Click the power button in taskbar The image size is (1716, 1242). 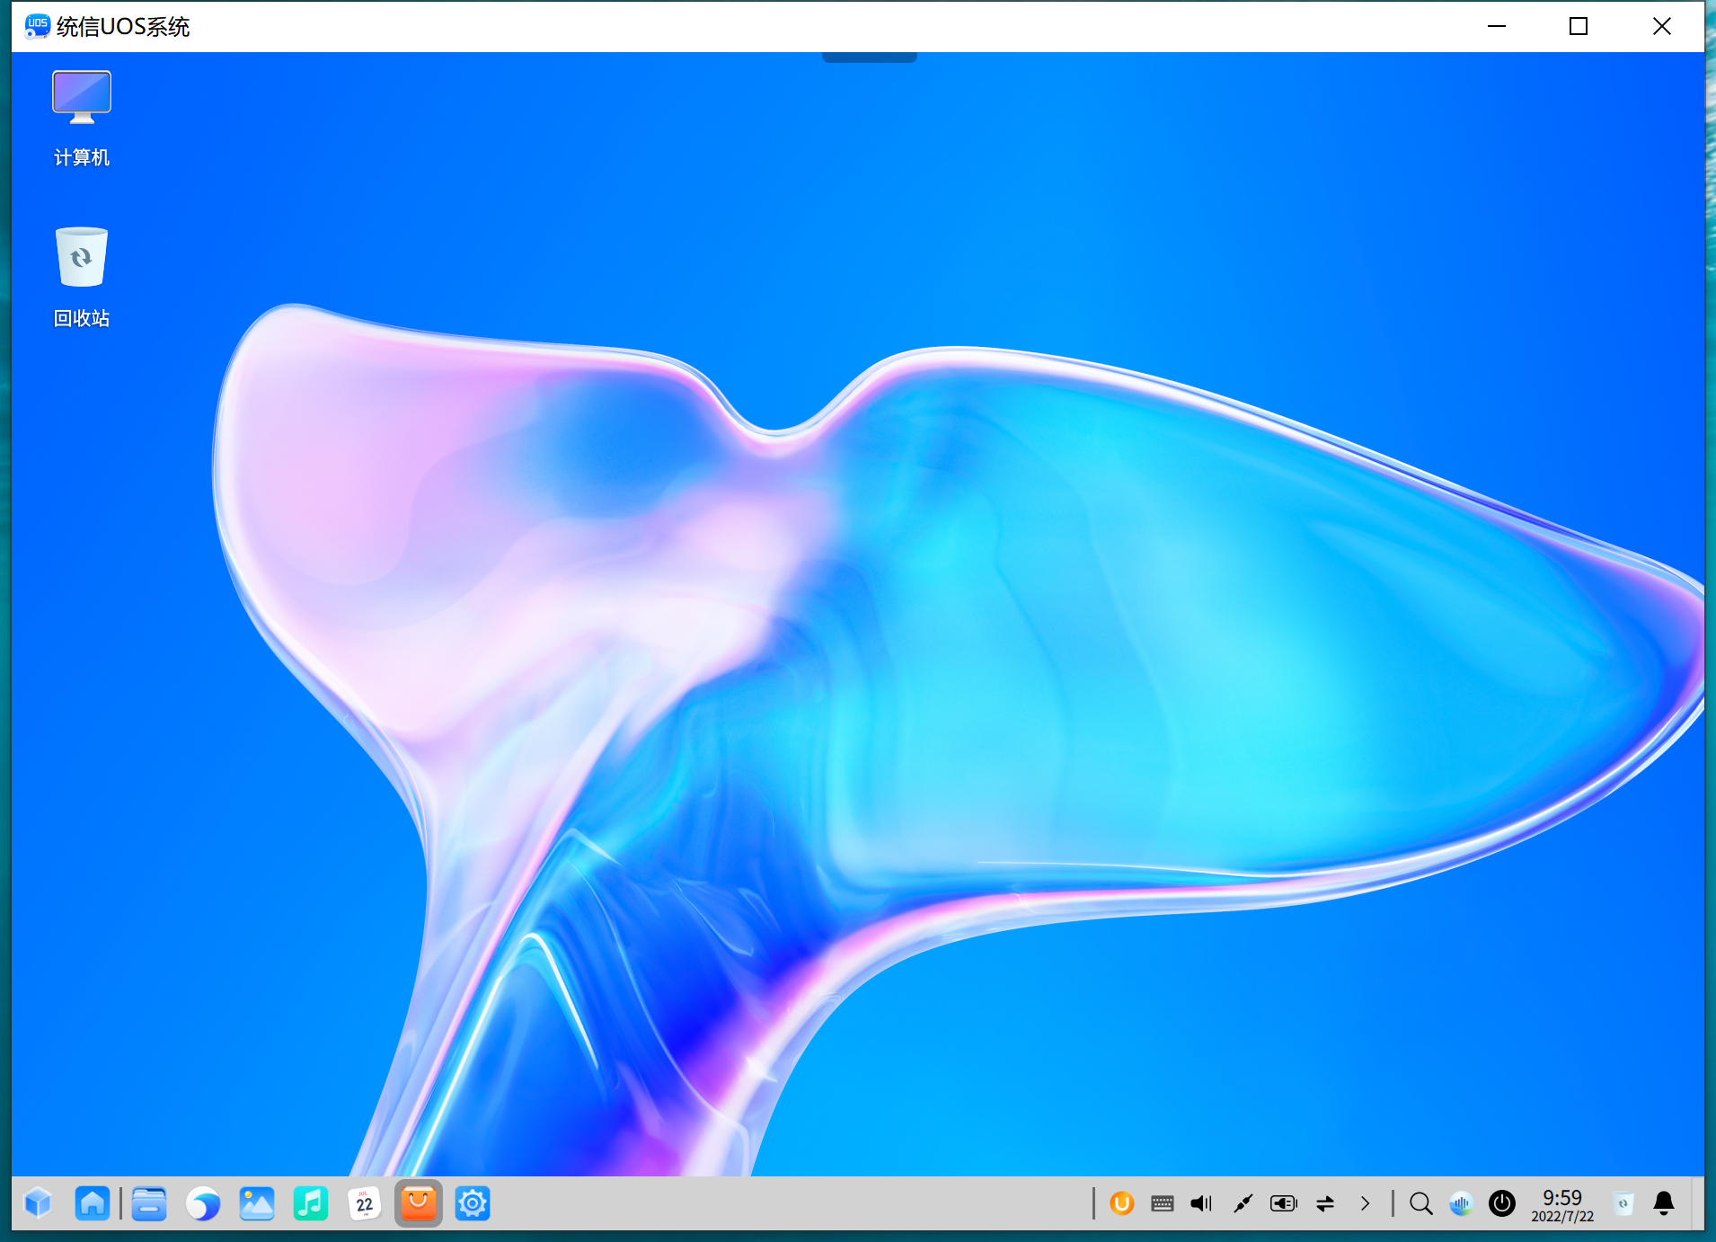[x=1502, y=1203]
